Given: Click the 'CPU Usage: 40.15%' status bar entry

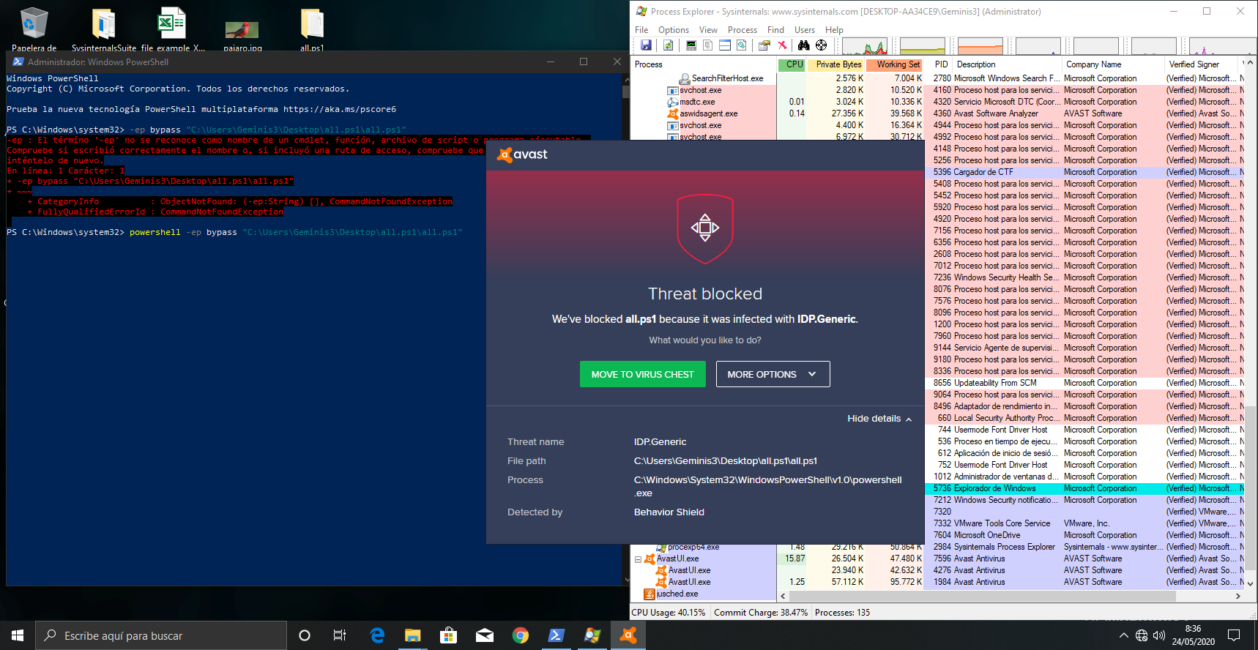Looking at the screenshot, I should tap(669, 613).
